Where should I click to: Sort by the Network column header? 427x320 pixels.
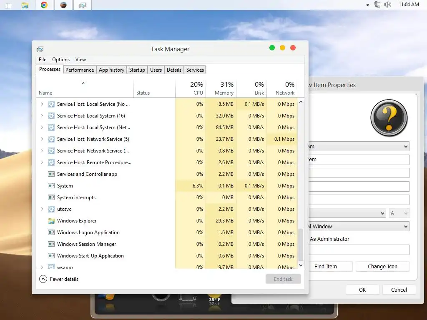(x=282, y=88)
